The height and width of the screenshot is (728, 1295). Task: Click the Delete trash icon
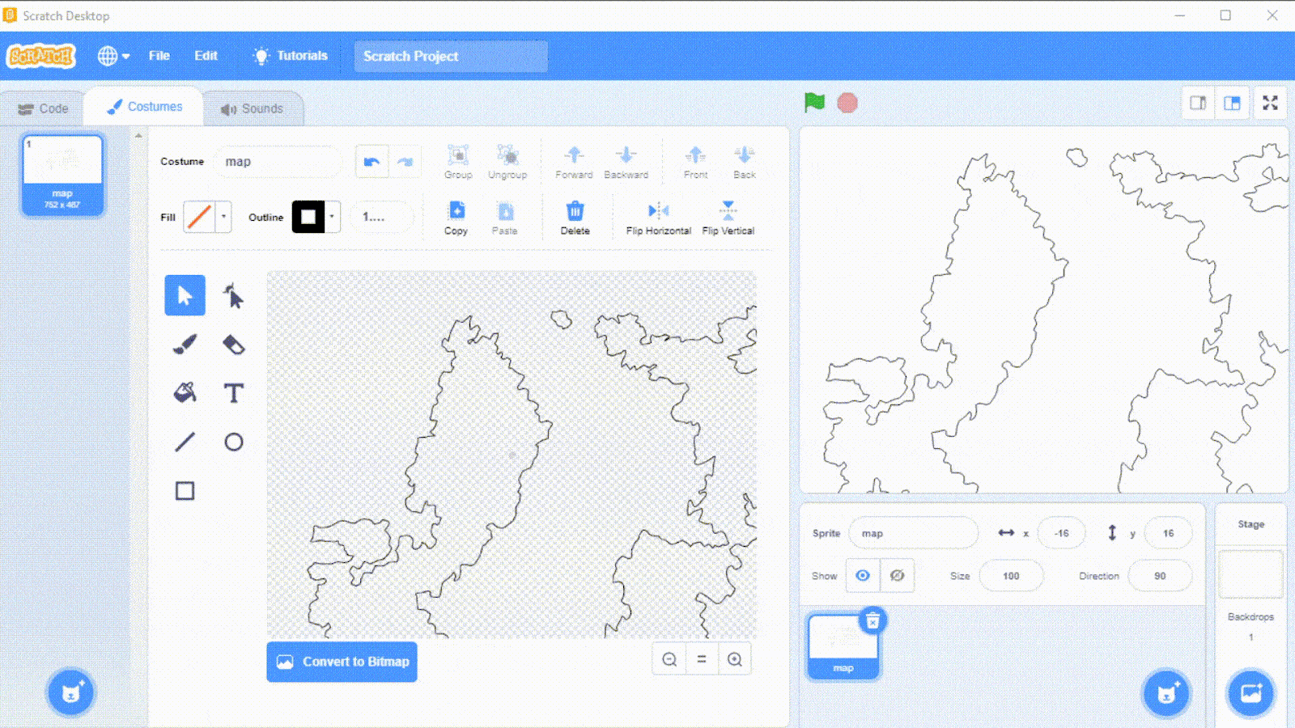click(575, 218)
